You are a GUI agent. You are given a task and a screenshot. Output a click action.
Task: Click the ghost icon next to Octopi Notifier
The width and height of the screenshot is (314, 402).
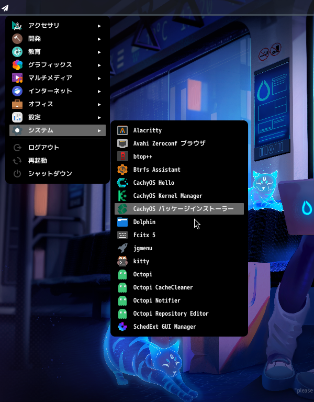[x=122, y=300]
